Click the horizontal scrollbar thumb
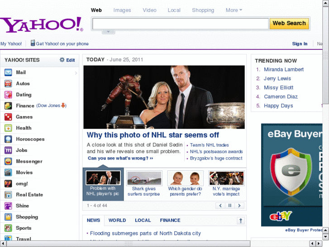329x247 pixels. coord(129,244)
